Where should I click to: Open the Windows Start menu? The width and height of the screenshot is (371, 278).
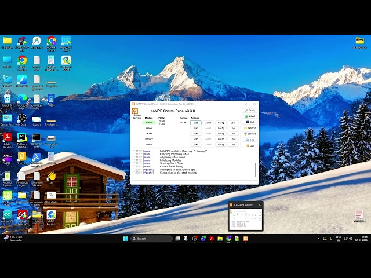[126, 239]
